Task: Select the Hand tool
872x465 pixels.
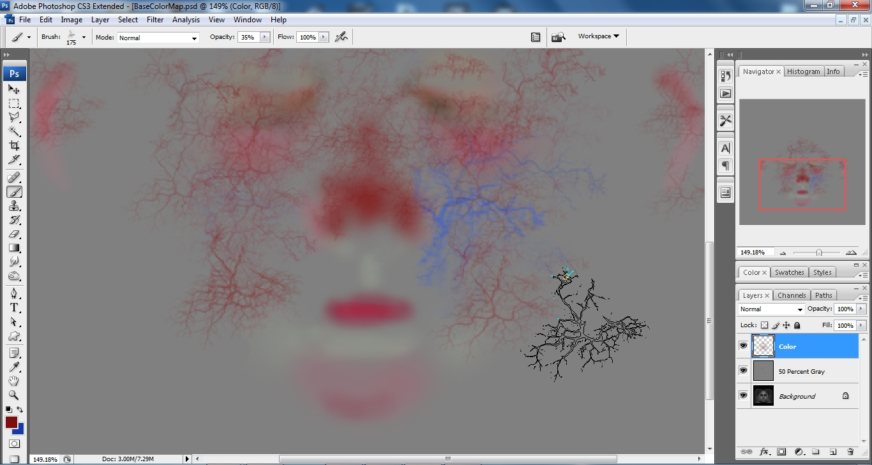Action: 14,381
